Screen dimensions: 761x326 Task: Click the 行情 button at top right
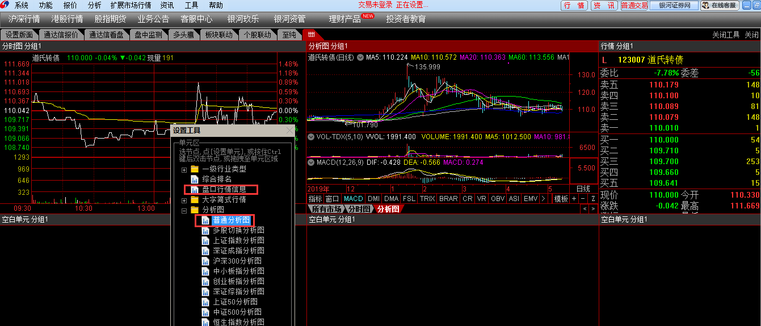click(x=574, y=6)
